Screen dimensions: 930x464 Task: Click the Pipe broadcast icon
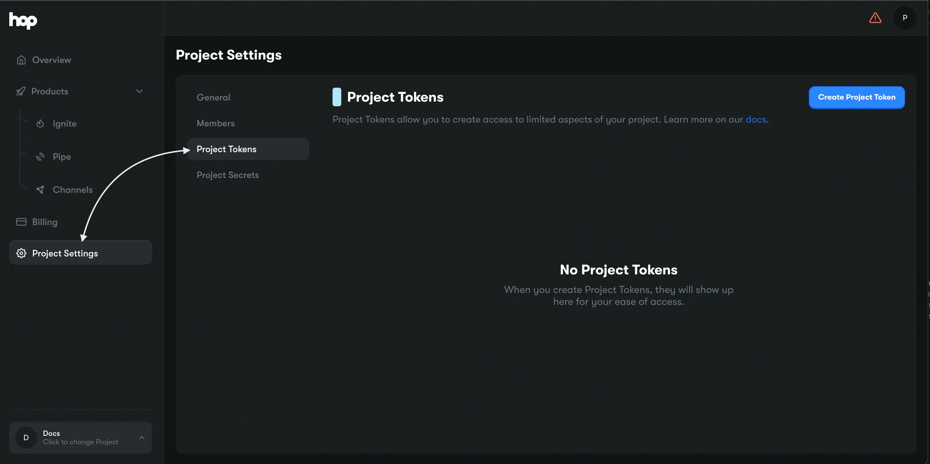click(40, 157)
